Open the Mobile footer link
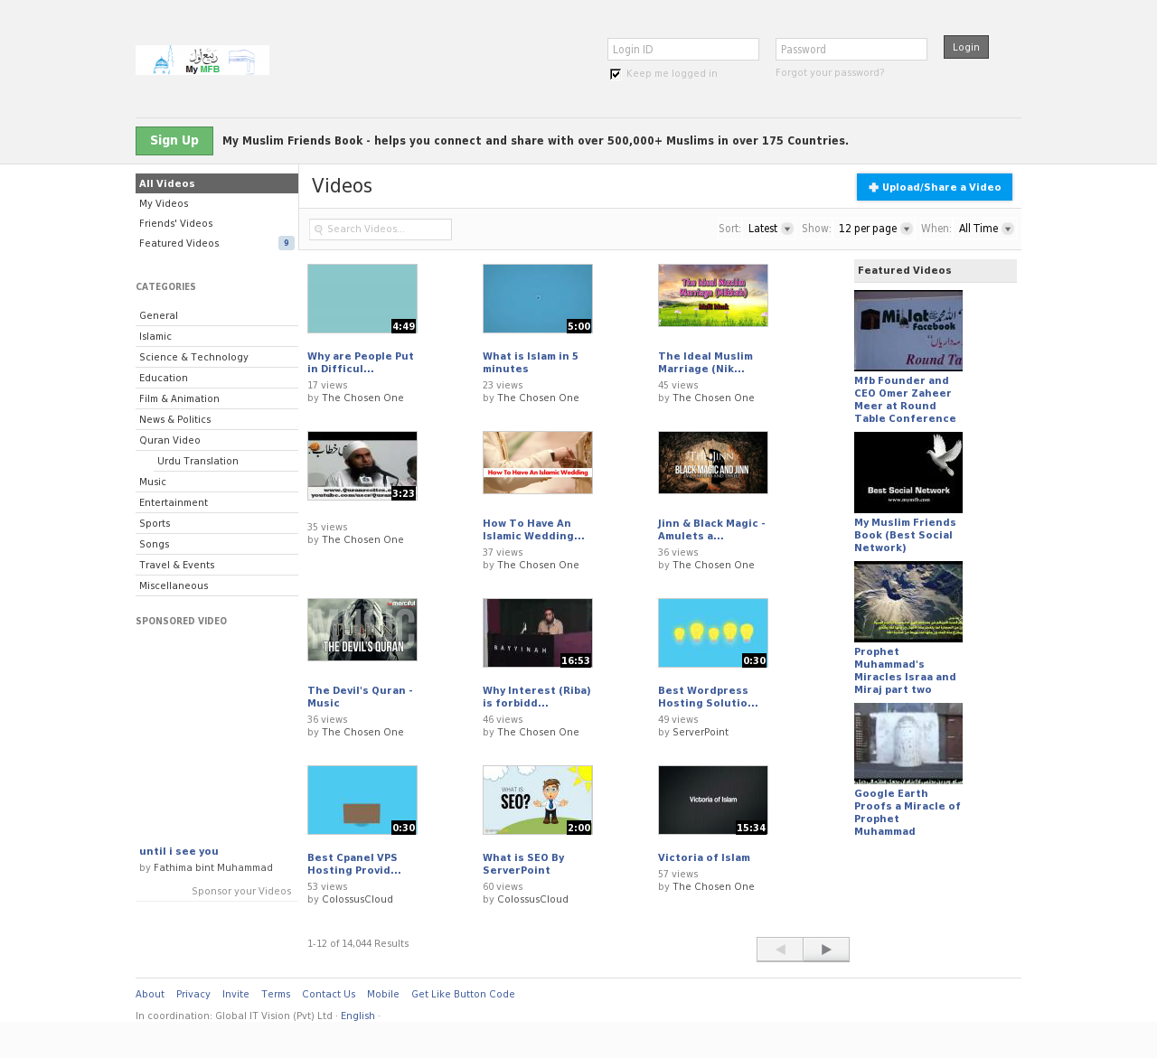This screenshot has width=1157, height=1058. point(383,994)
